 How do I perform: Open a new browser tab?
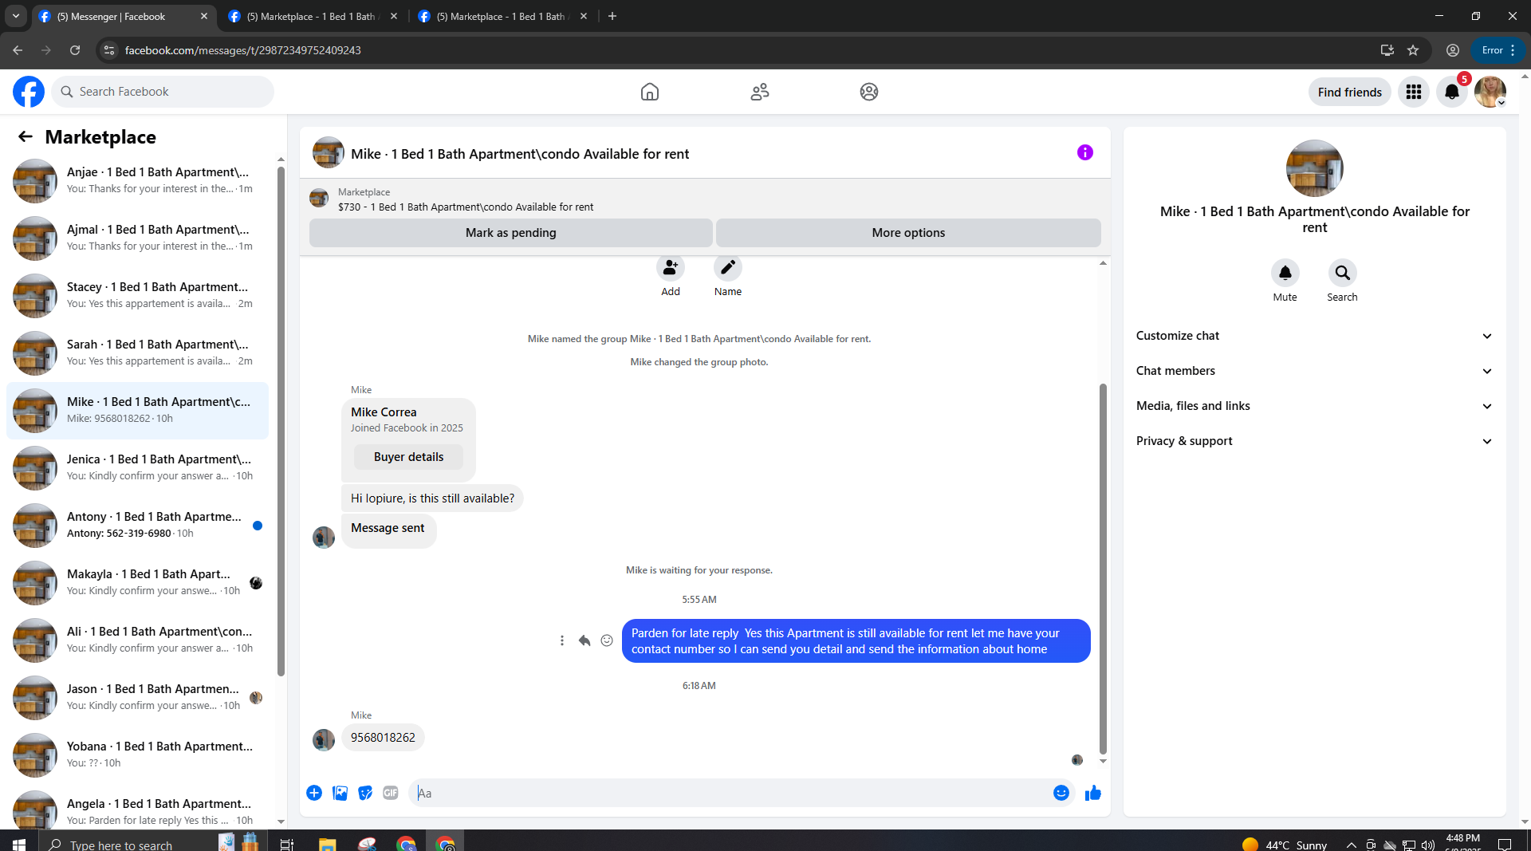(612, 16)
